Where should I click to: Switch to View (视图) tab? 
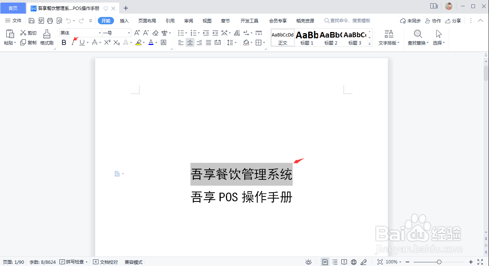point(207,21)
